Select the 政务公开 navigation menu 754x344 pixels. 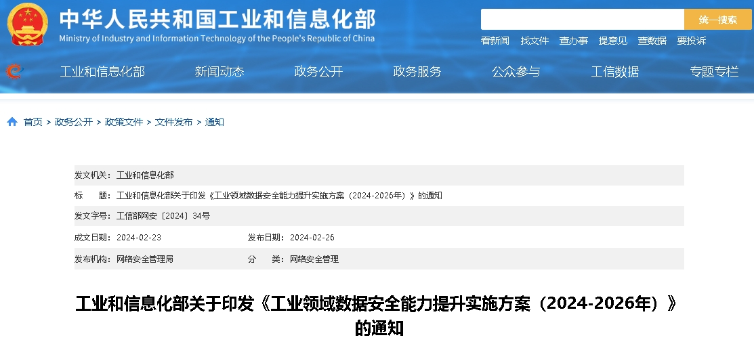(318, 72)
